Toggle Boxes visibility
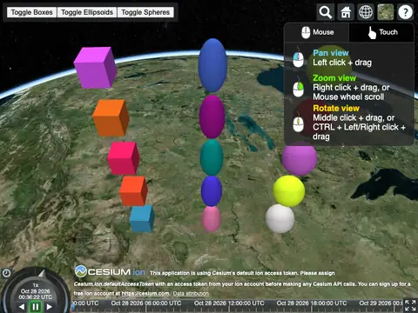 32,12
